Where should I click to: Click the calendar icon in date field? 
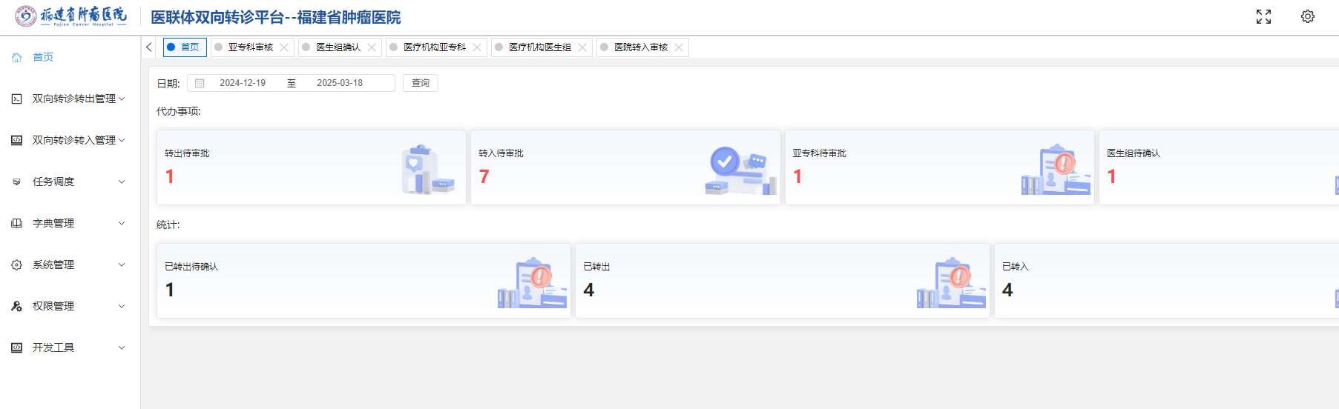200,83
